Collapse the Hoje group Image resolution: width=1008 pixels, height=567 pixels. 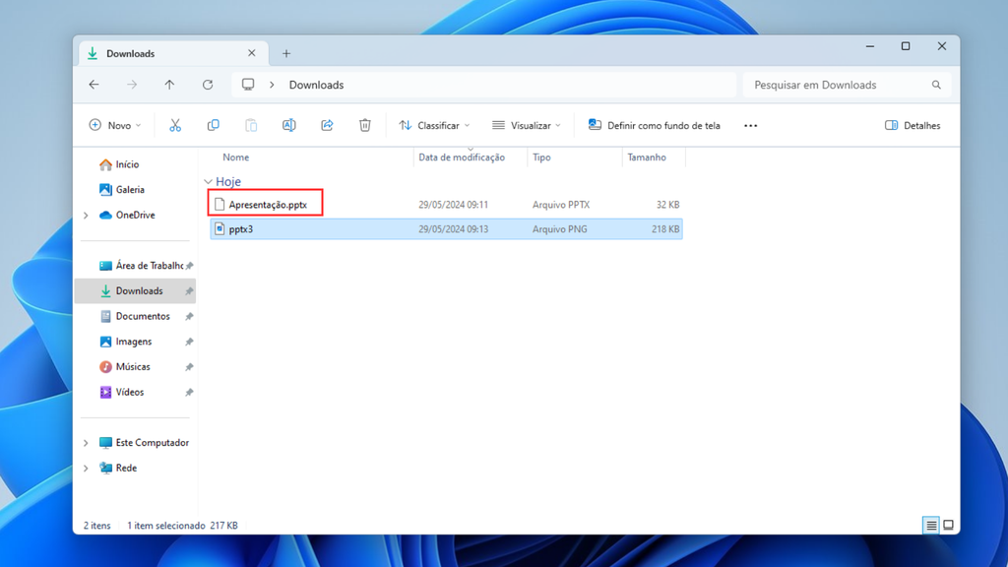click(208, 182)
